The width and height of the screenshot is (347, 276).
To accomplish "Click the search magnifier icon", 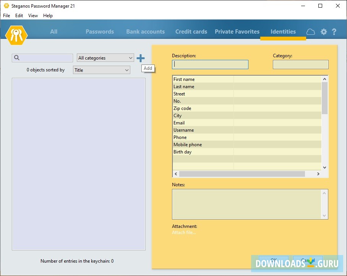I will 16,58.
